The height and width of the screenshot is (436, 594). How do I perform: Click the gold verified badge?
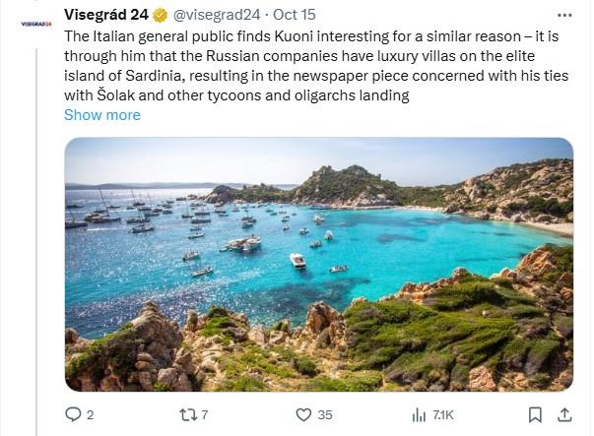pos(160,15)
